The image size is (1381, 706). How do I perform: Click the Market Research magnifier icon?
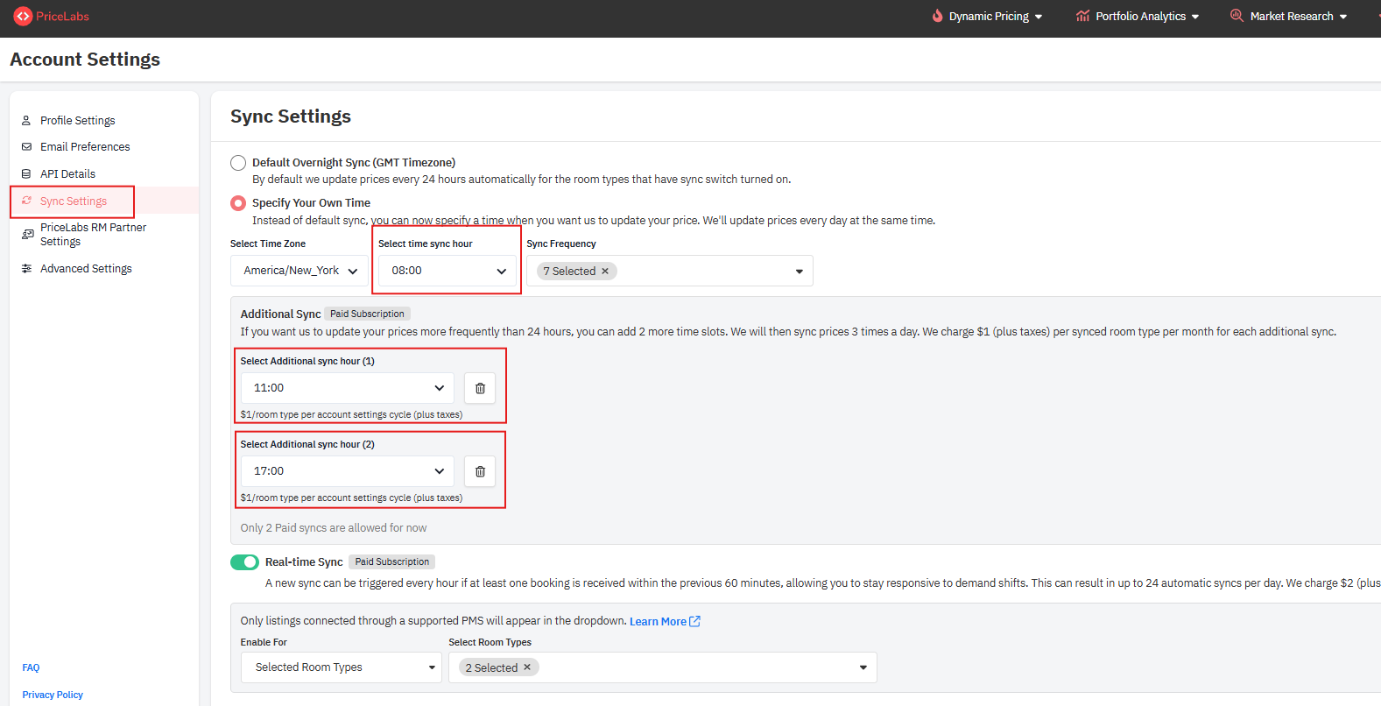(x=1237, y=16)
